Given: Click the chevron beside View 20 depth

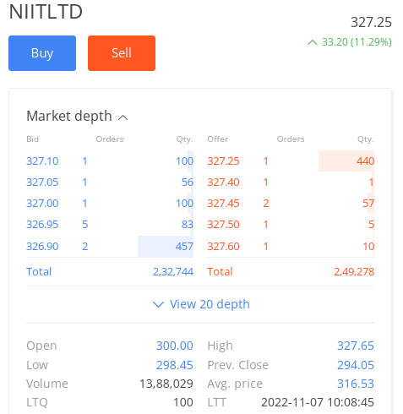Looking at the screenshot, I should click(158, 304).
